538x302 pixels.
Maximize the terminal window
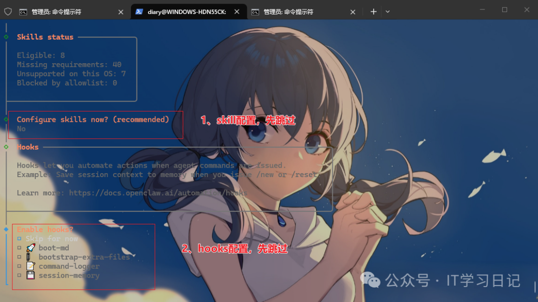pyautogui.click(x=504, y=9)
